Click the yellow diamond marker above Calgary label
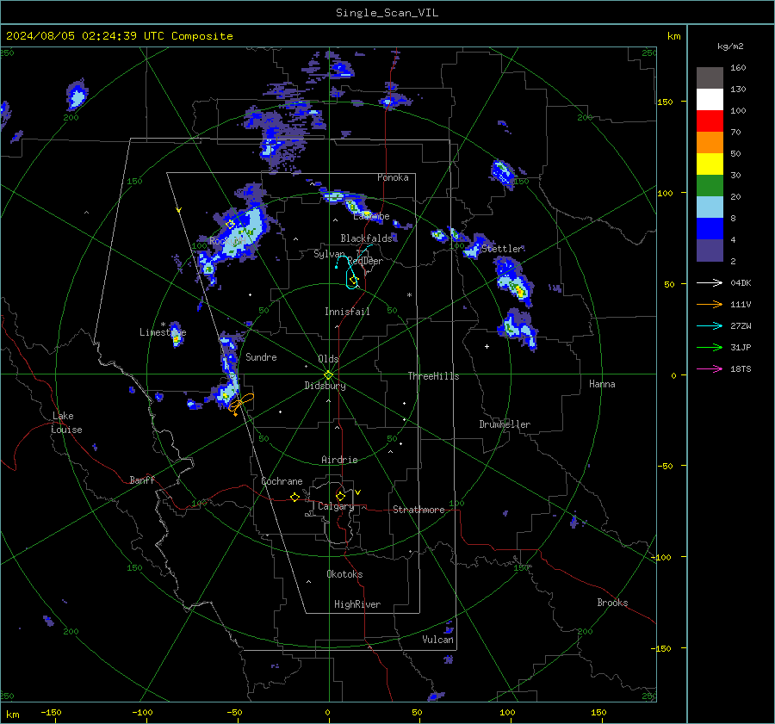Screen dimensions: 775x724 tap(340, 496)
